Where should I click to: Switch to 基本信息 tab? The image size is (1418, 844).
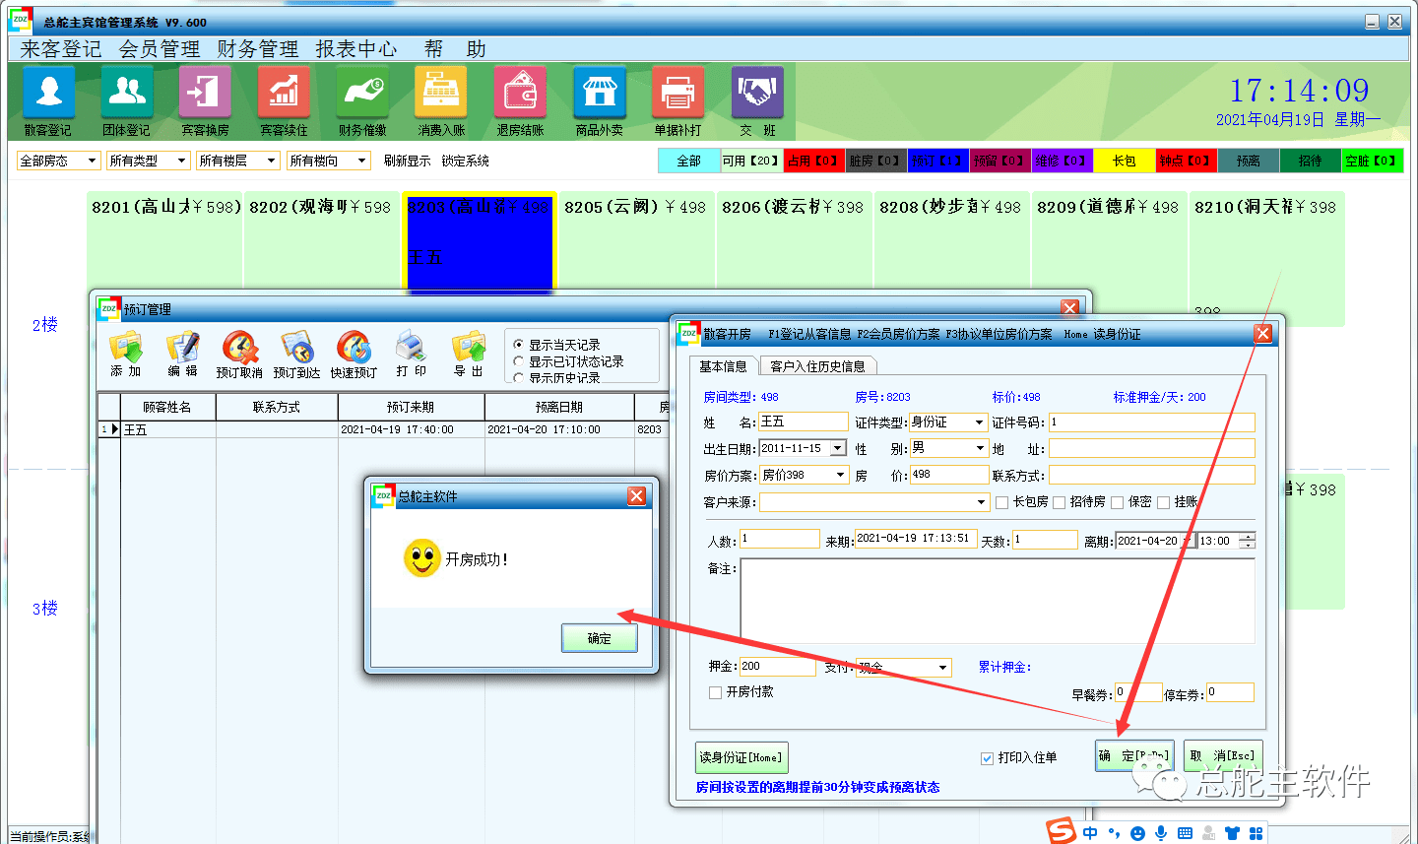[724, 366]
